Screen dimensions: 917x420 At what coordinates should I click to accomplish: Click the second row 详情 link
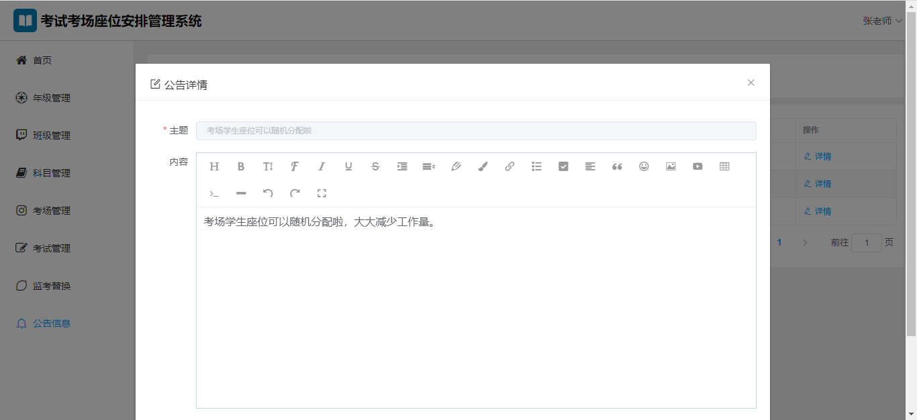coord(818,184)
